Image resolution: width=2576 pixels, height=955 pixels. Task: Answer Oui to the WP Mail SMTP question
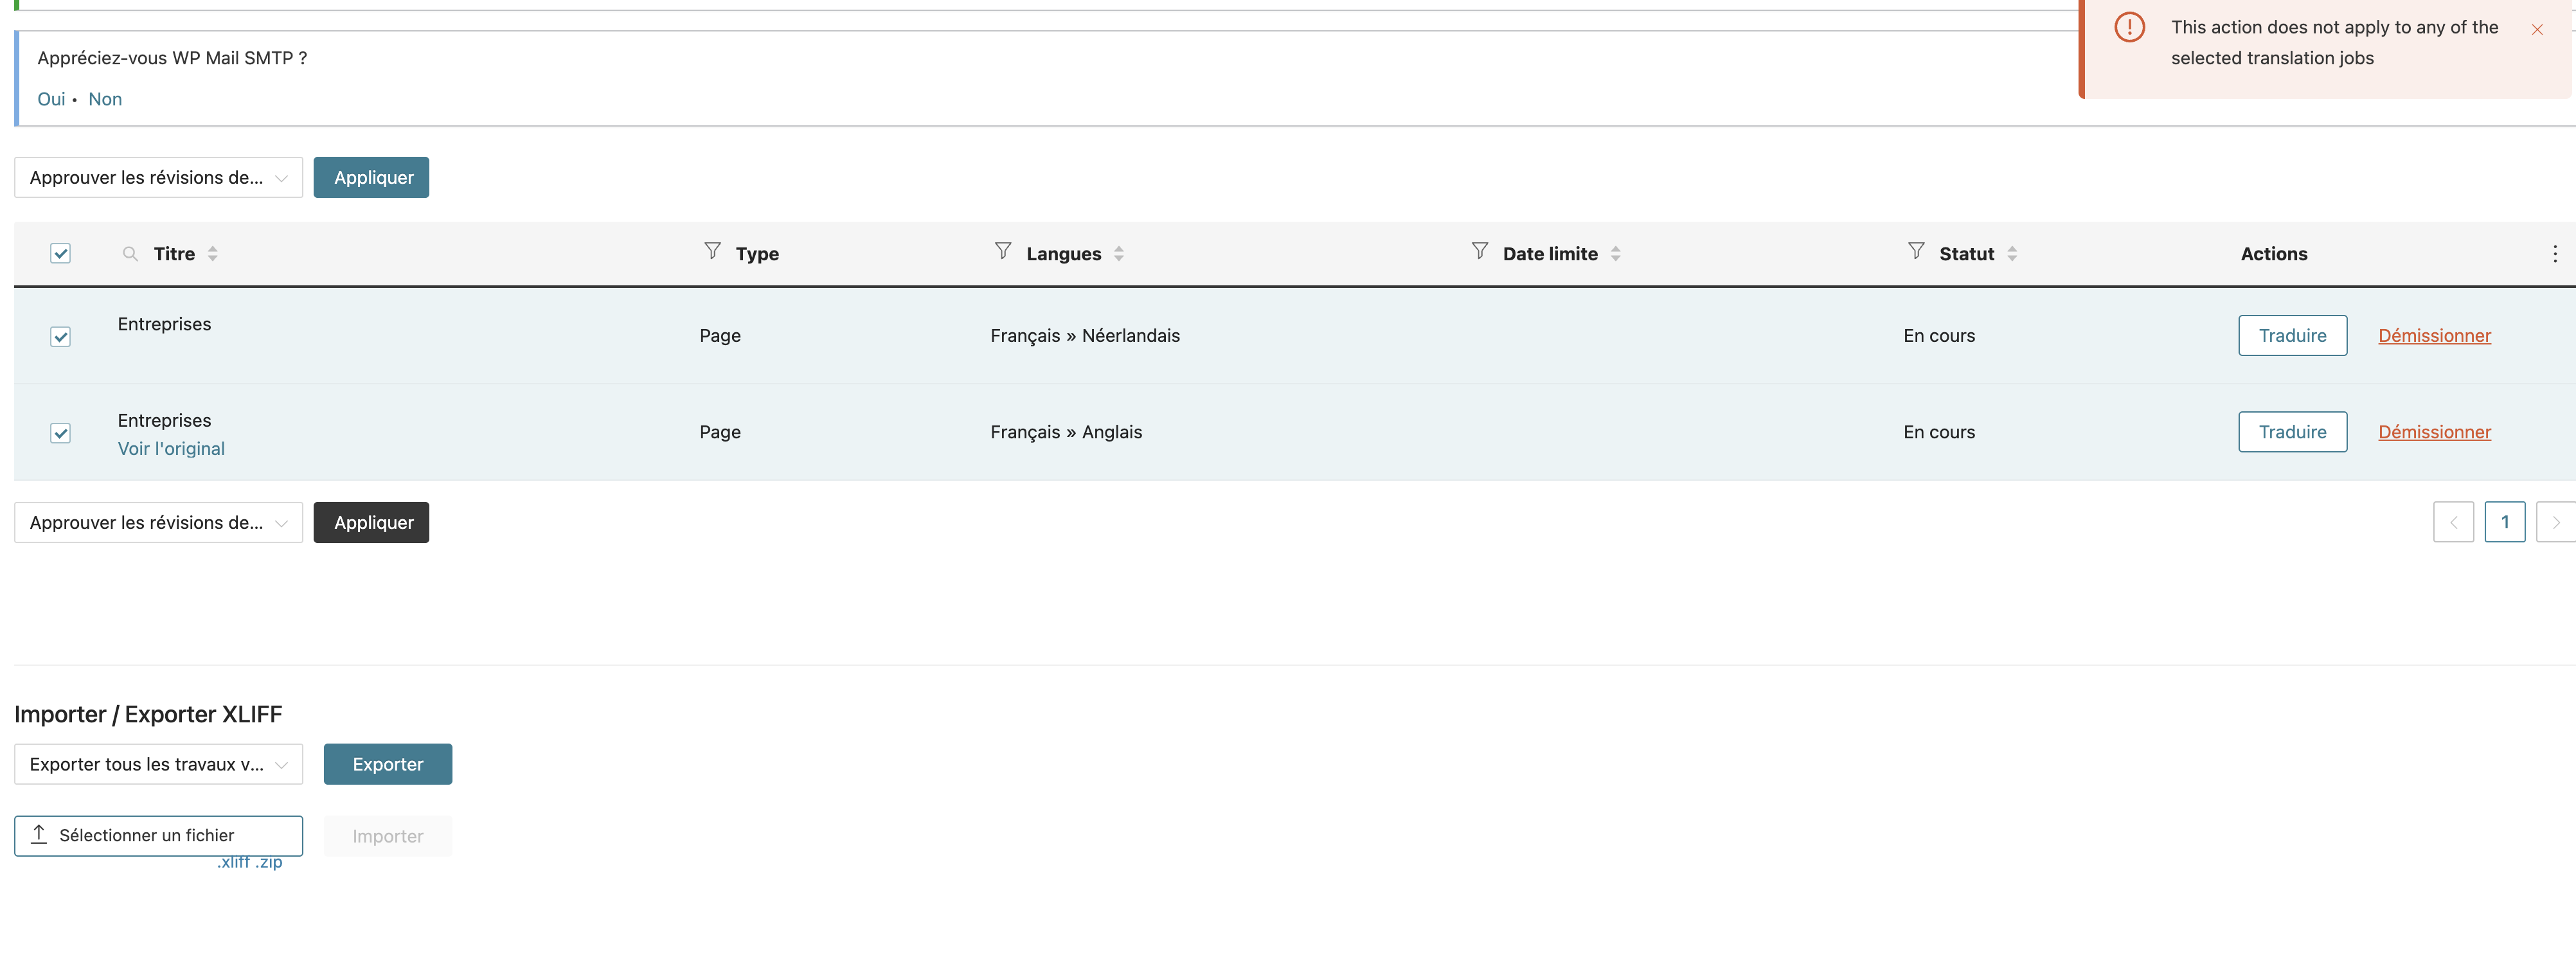coord(51,99)
